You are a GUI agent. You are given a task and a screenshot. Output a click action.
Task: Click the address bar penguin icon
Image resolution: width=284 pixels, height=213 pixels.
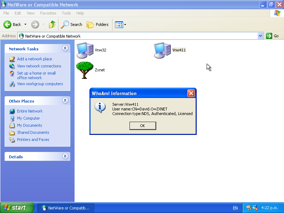[21, 36]
